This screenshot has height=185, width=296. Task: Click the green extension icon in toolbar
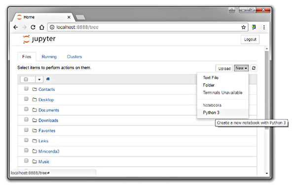pos(254,27)
